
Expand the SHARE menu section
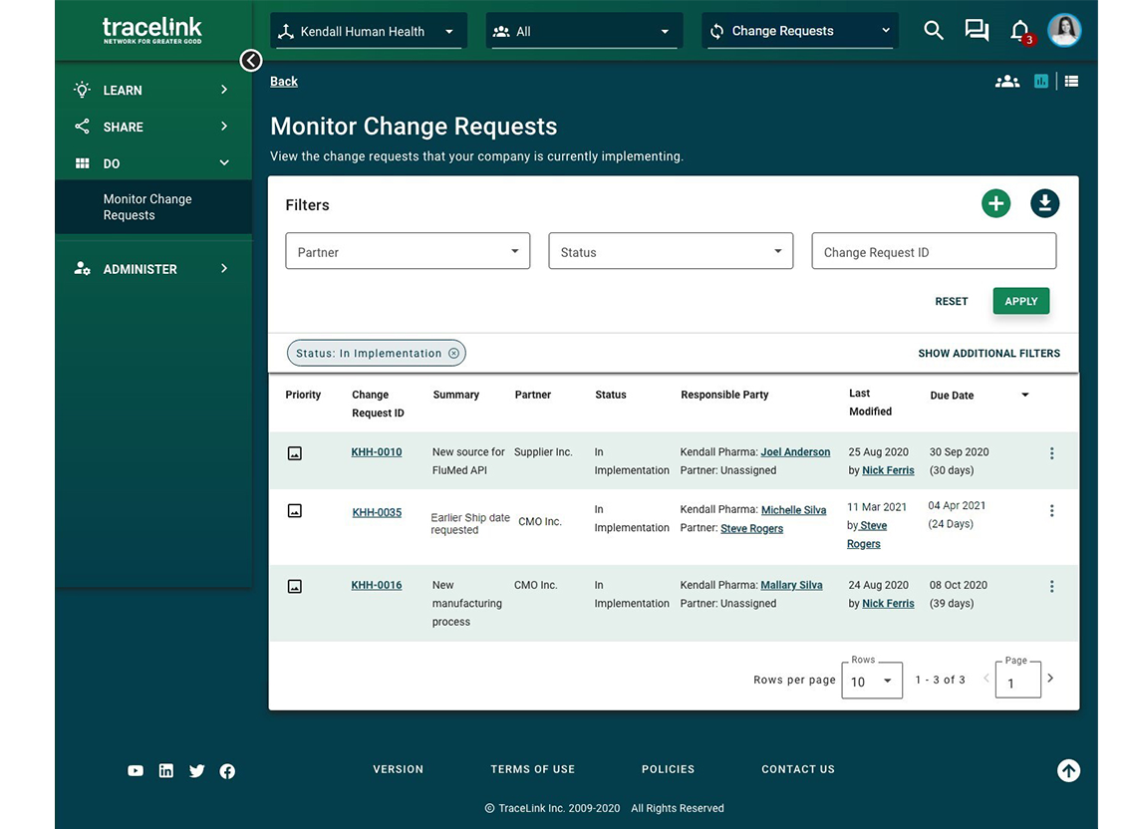point(152,127)
